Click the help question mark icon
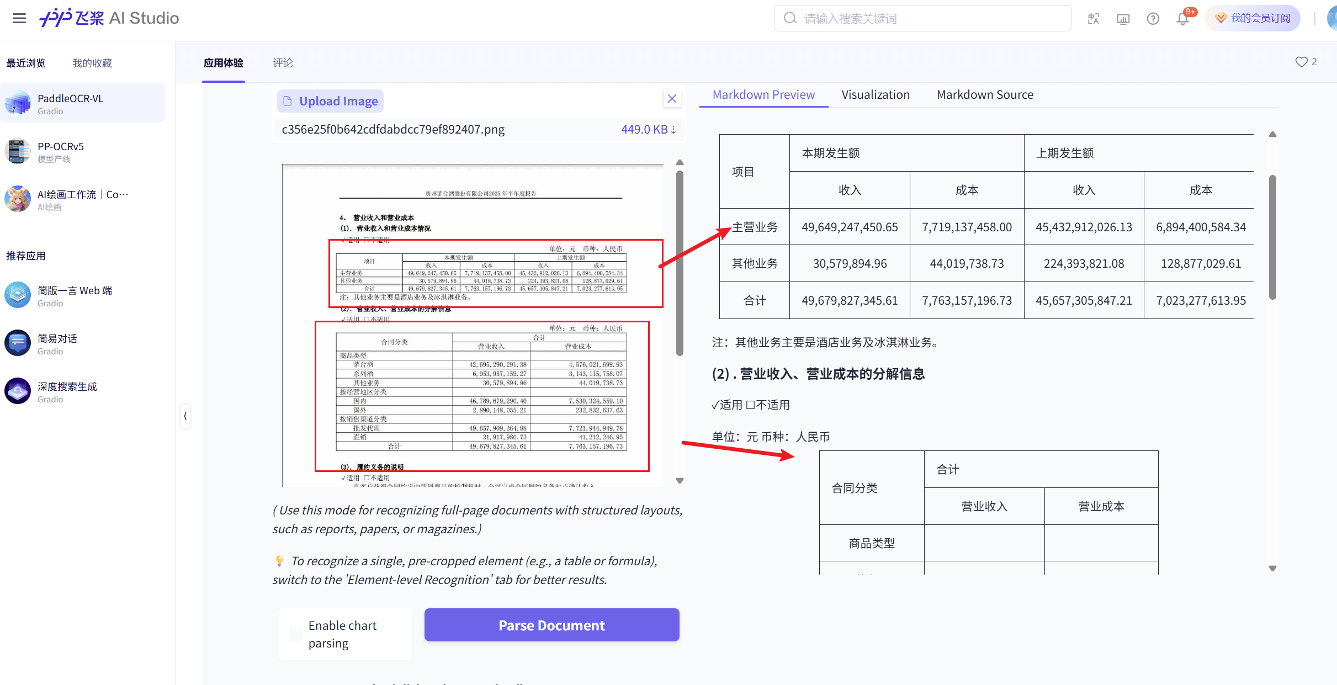1337x685 pixels. [1153, 19]
